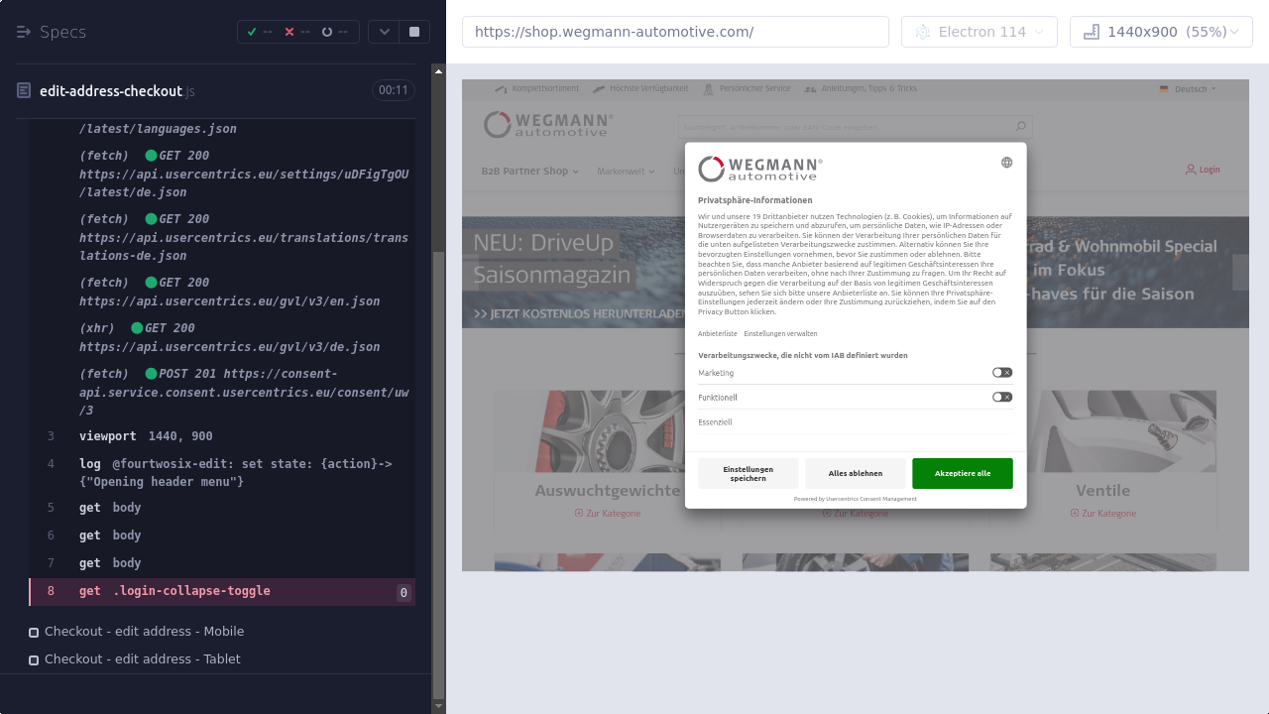This screenshot has height=714, width=1269.
Task: Click the Login user icon
Action: coord(1191,170)
